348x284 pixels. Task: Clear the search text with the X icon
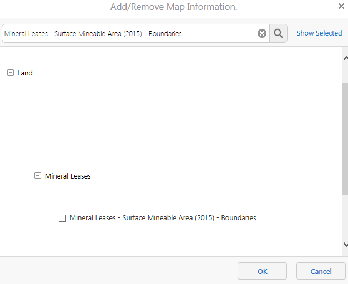tap(262, 33)
